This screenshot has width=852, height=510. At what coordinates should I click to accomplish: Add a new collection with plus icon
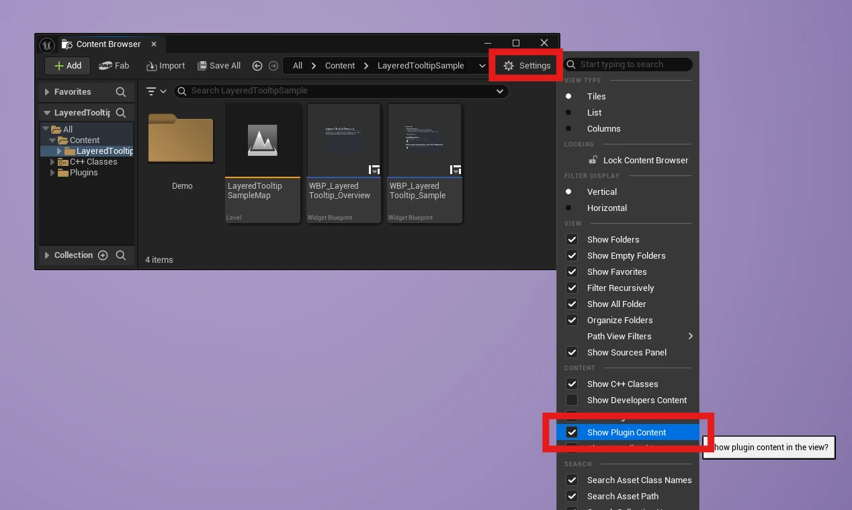(103, 255)
